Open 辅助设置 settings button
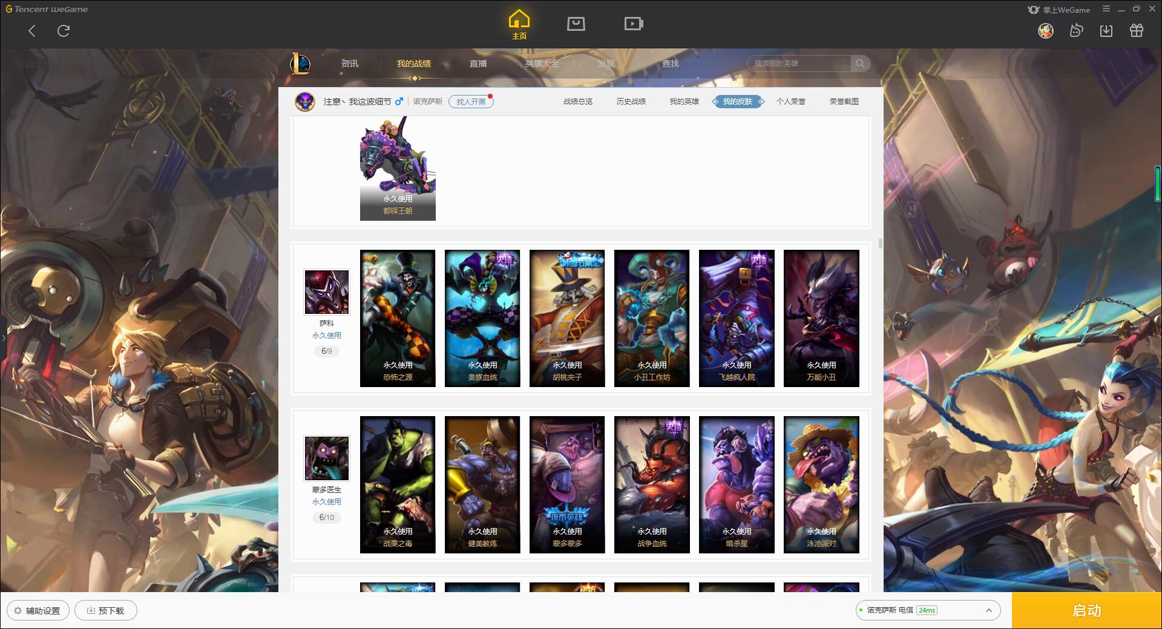1162x629 pixels. point(38,610)
